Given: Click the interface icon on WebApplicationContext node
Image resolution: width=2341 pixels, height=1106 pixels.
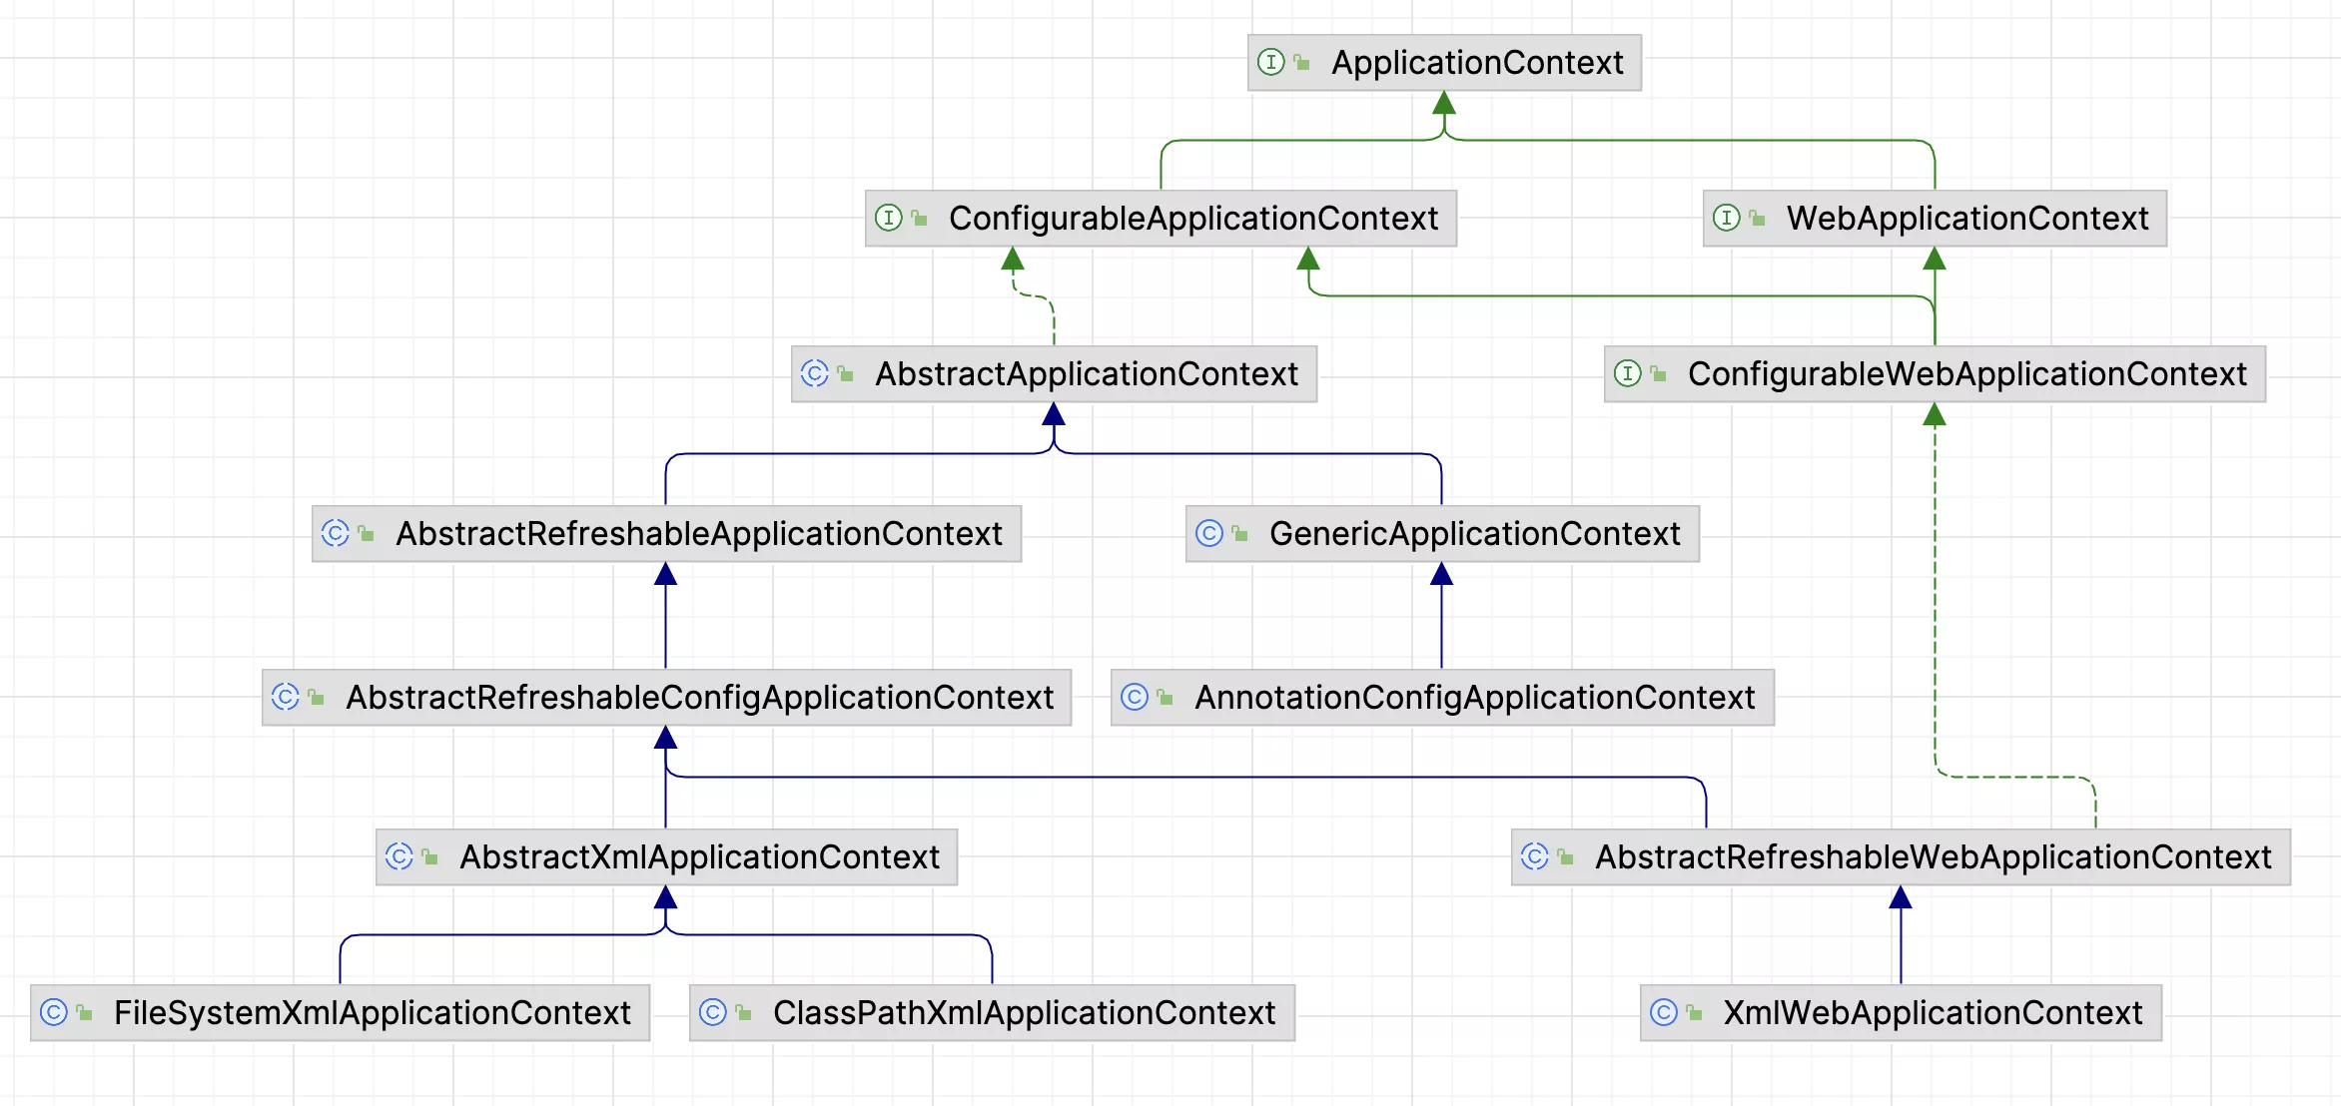Looking at the screenshot, I should click(x=1726, y=218).
